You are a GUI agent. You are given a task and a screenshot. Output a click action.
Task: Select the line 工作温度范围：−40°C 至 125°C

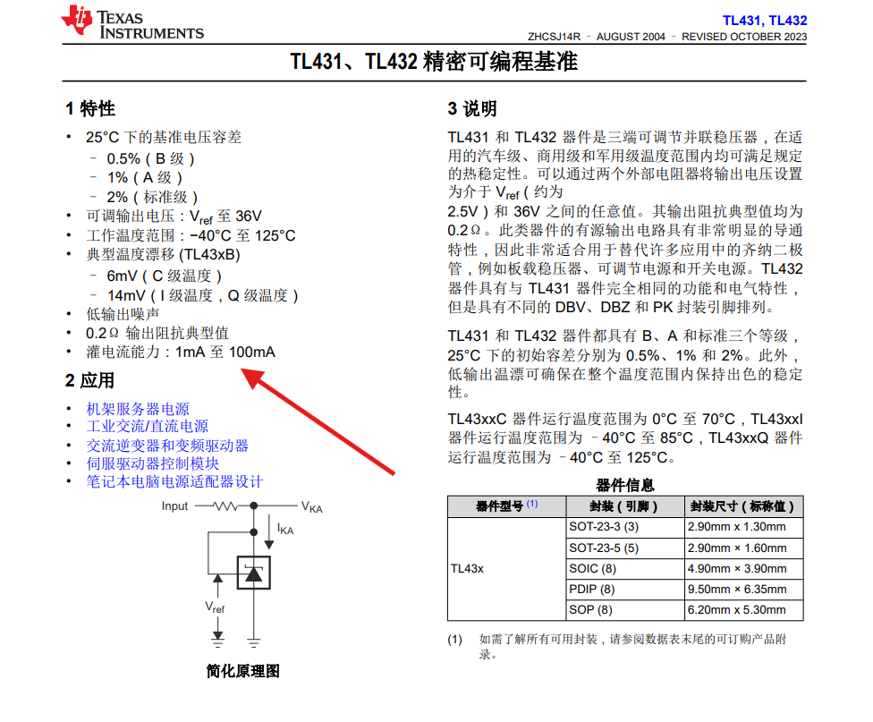tap(191, 235)
